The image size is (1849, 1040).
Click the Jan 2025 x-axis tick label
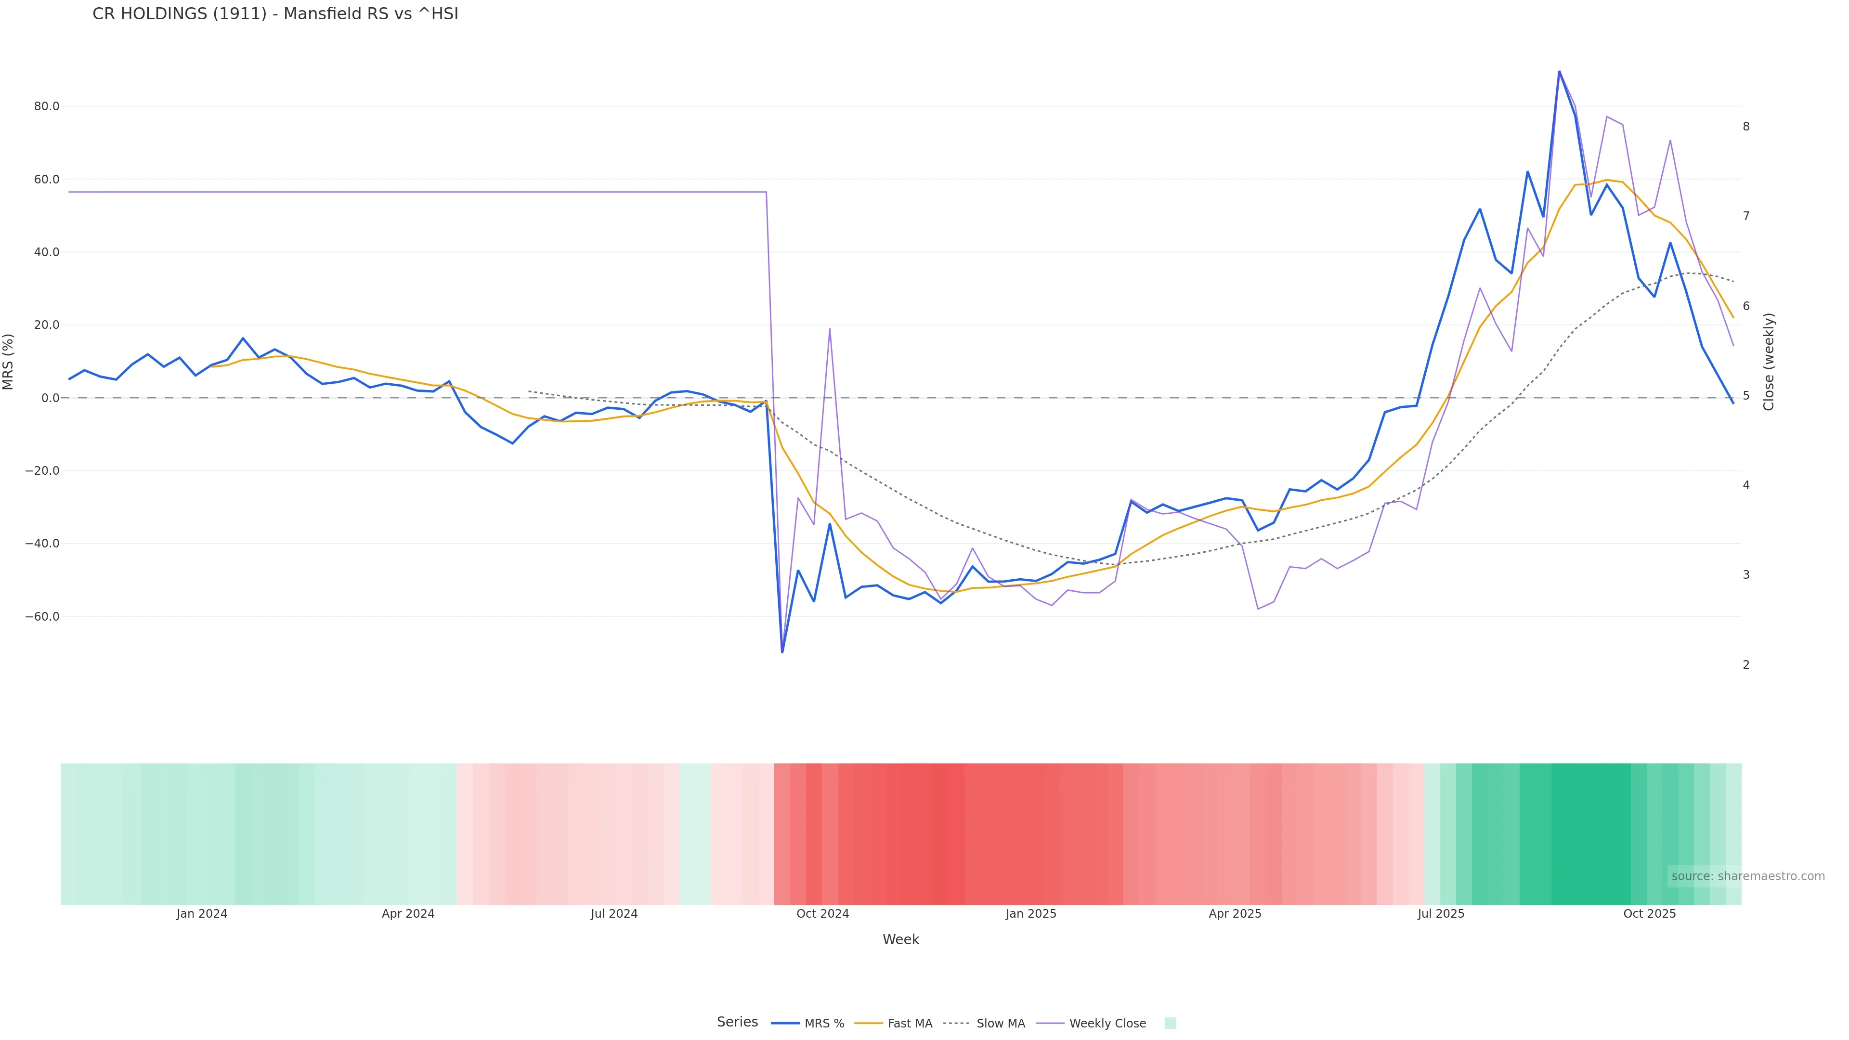coord(1031,914)
